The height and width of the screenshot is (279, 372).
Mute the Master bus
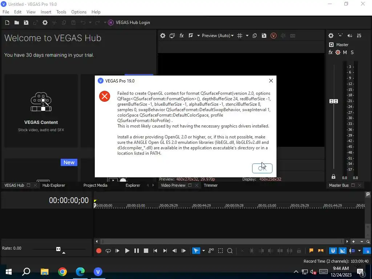click(x=345, y=52)
